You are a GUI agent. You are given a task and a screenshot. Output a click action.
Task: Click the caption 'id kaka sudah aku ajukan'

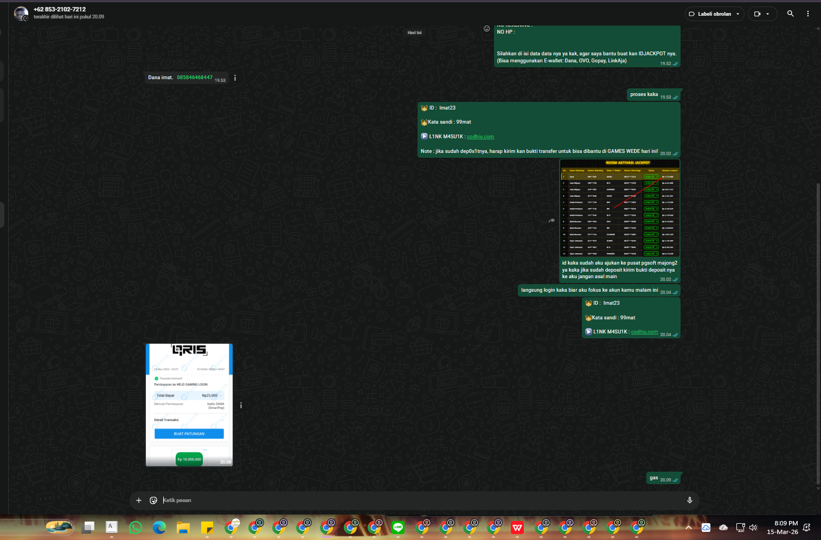coord(619,269)
